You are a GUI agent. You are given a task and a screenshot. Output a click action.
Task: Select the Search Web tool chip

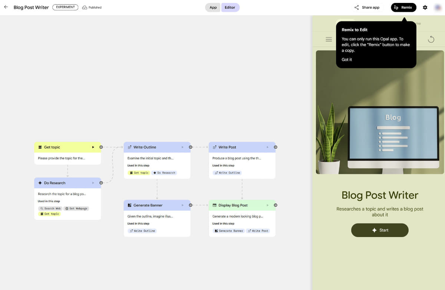[x=50, y=208]
